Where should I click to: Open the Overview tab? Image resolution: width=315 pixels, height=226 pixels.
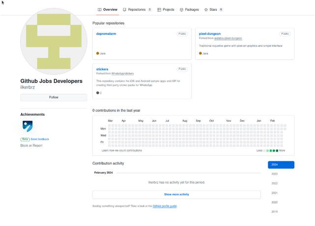click(108, 10)
